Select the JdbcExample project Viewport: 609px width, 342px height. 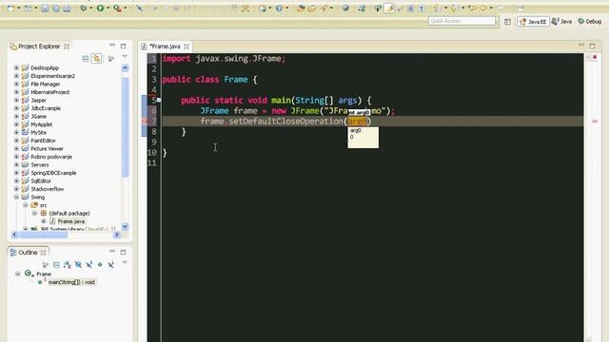(46, 108)
